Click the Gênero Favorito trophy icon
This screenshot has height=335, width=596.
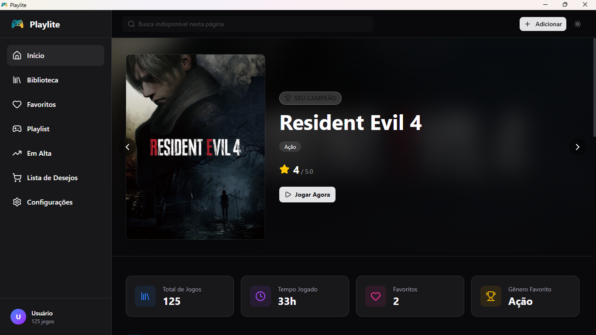(491, 296)
